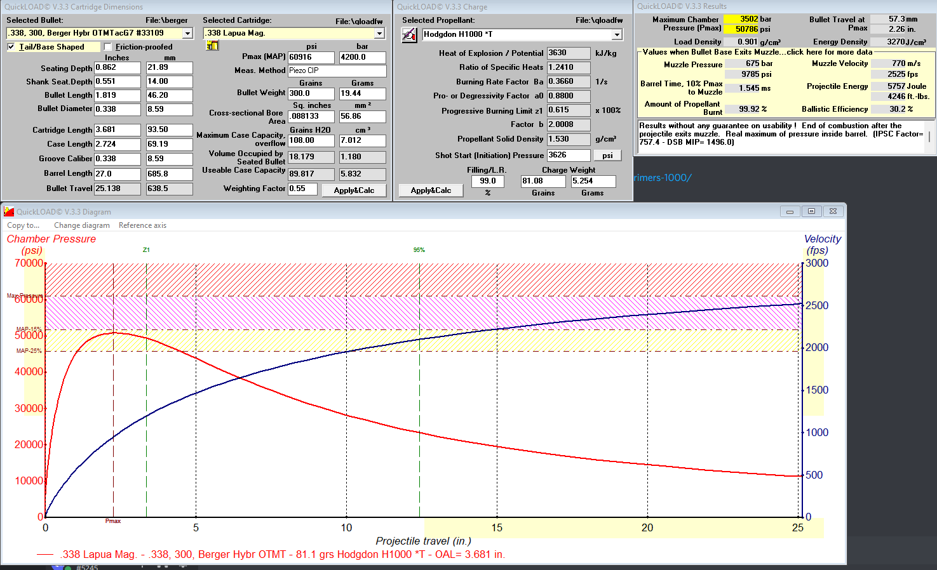The height and width of the screenshot is (570, 937).
Task: Click the Burning Rate Factor Ba field
Action: click(x=569, y=82)
